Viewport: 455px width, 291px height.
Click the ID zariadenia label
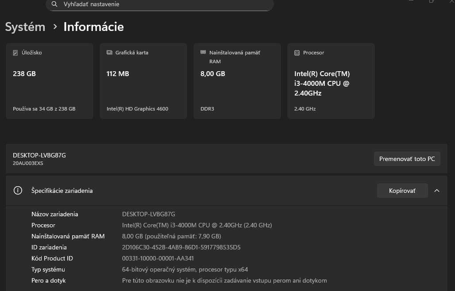tap(49, 247)
